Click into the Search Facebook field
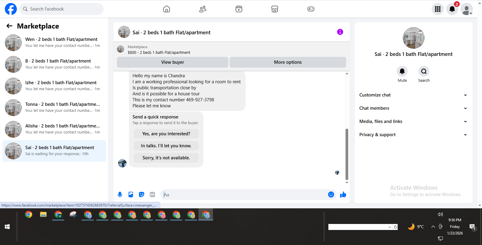 coord(61,9)
